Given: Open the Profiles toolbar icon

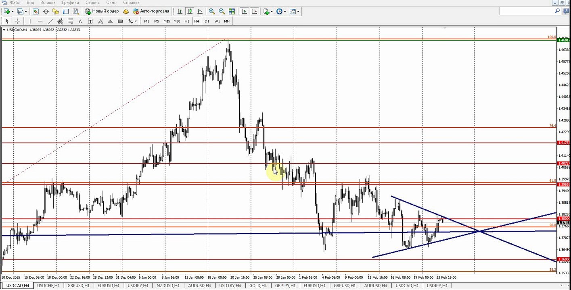Looking at the screenshot, I should click(21, 11).
